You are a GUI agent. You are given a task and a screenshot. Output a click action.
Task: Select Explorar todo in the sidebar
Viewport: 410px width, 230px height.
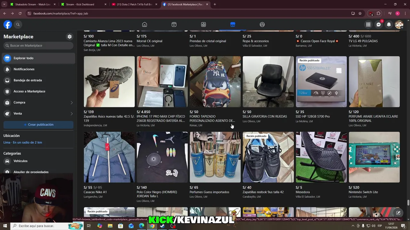39,58
